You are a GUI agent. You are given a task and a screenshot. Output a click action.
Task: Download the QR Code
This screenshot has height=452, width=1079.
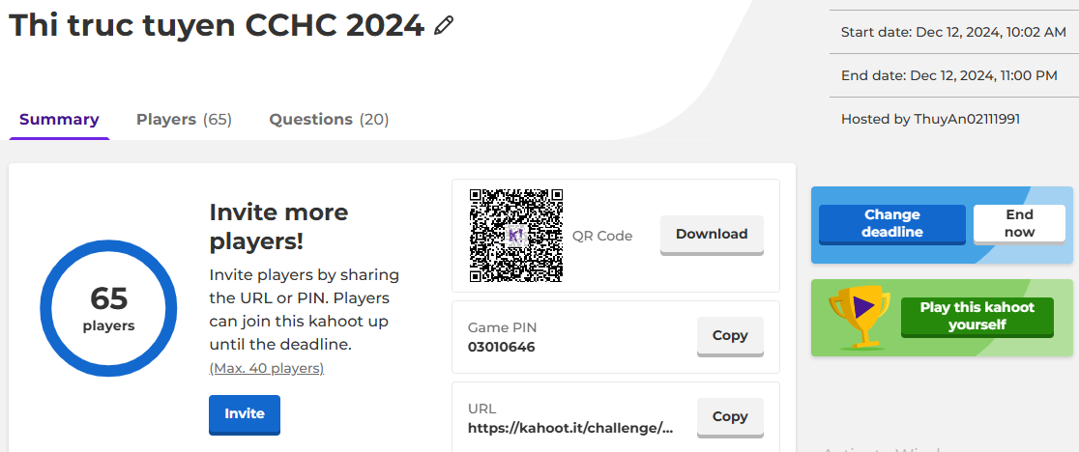[712, 235]
